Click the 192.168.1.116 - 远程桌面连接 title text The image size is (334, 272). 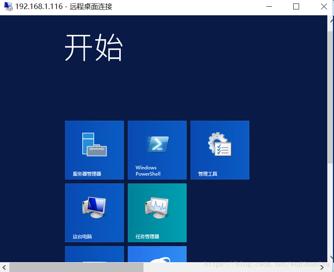pyautogui.click(x=64, y=6)
